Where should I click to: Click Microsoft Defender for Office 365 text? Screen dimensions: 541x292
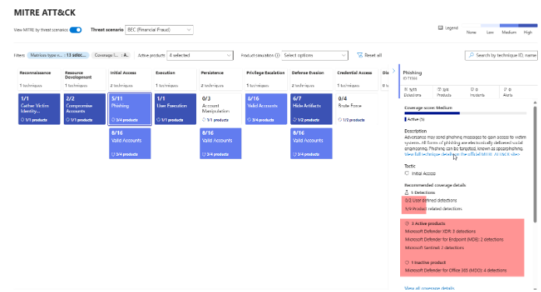456,270
